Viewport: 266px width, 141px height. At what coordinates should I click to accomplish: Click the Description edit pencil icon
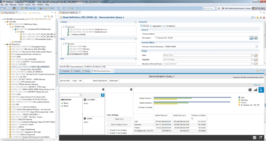coord(251,38)
